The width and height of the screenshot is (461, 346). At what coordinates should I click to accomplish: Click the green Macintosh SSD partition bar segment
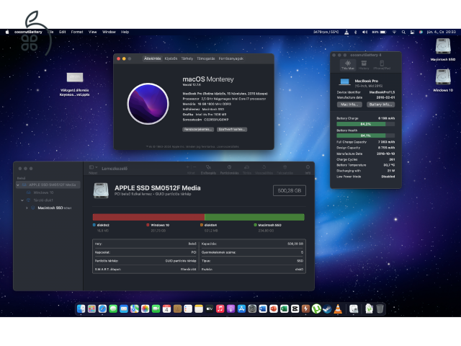[x=254, y=217]
